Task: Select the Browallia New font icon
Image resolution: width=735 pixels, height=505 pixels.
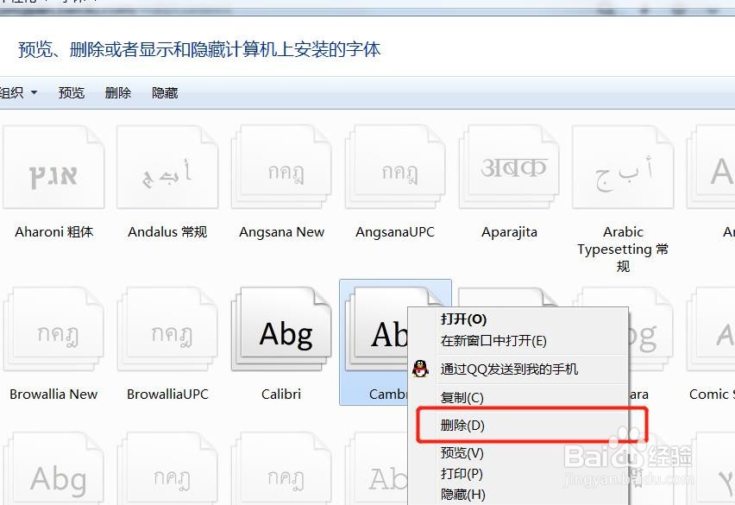Action: pyautogui.click(x=53, y=329)
